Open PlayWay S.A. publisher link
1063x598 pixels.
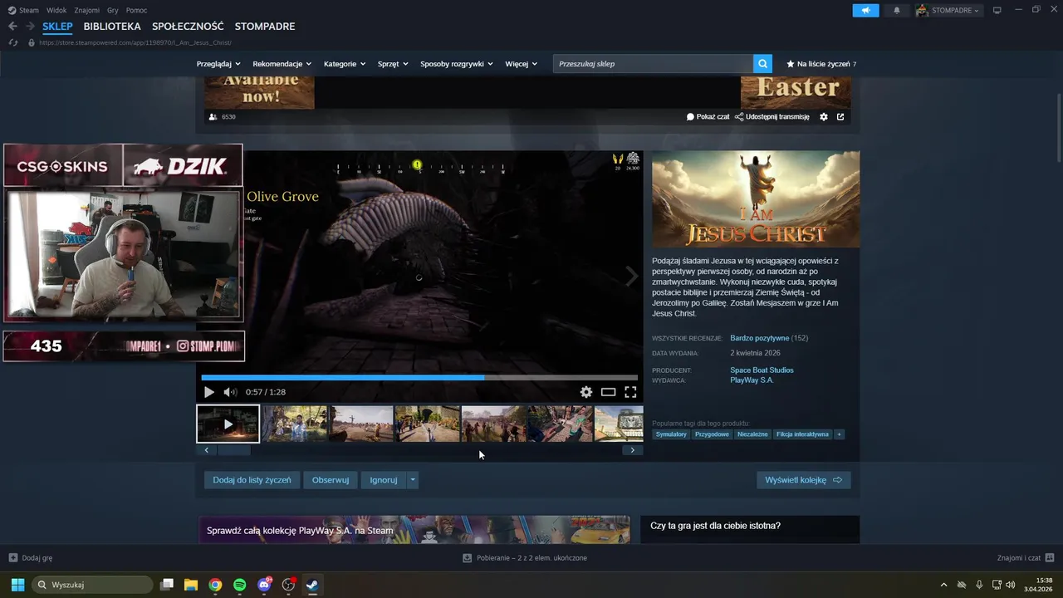click(752, 380)
